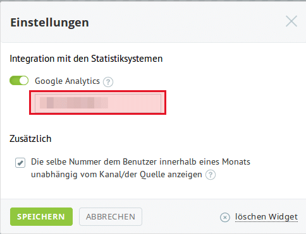306x234 pixels.
Task: Click the blurred value inside the red-outlined field
Action: coord(74,103)
